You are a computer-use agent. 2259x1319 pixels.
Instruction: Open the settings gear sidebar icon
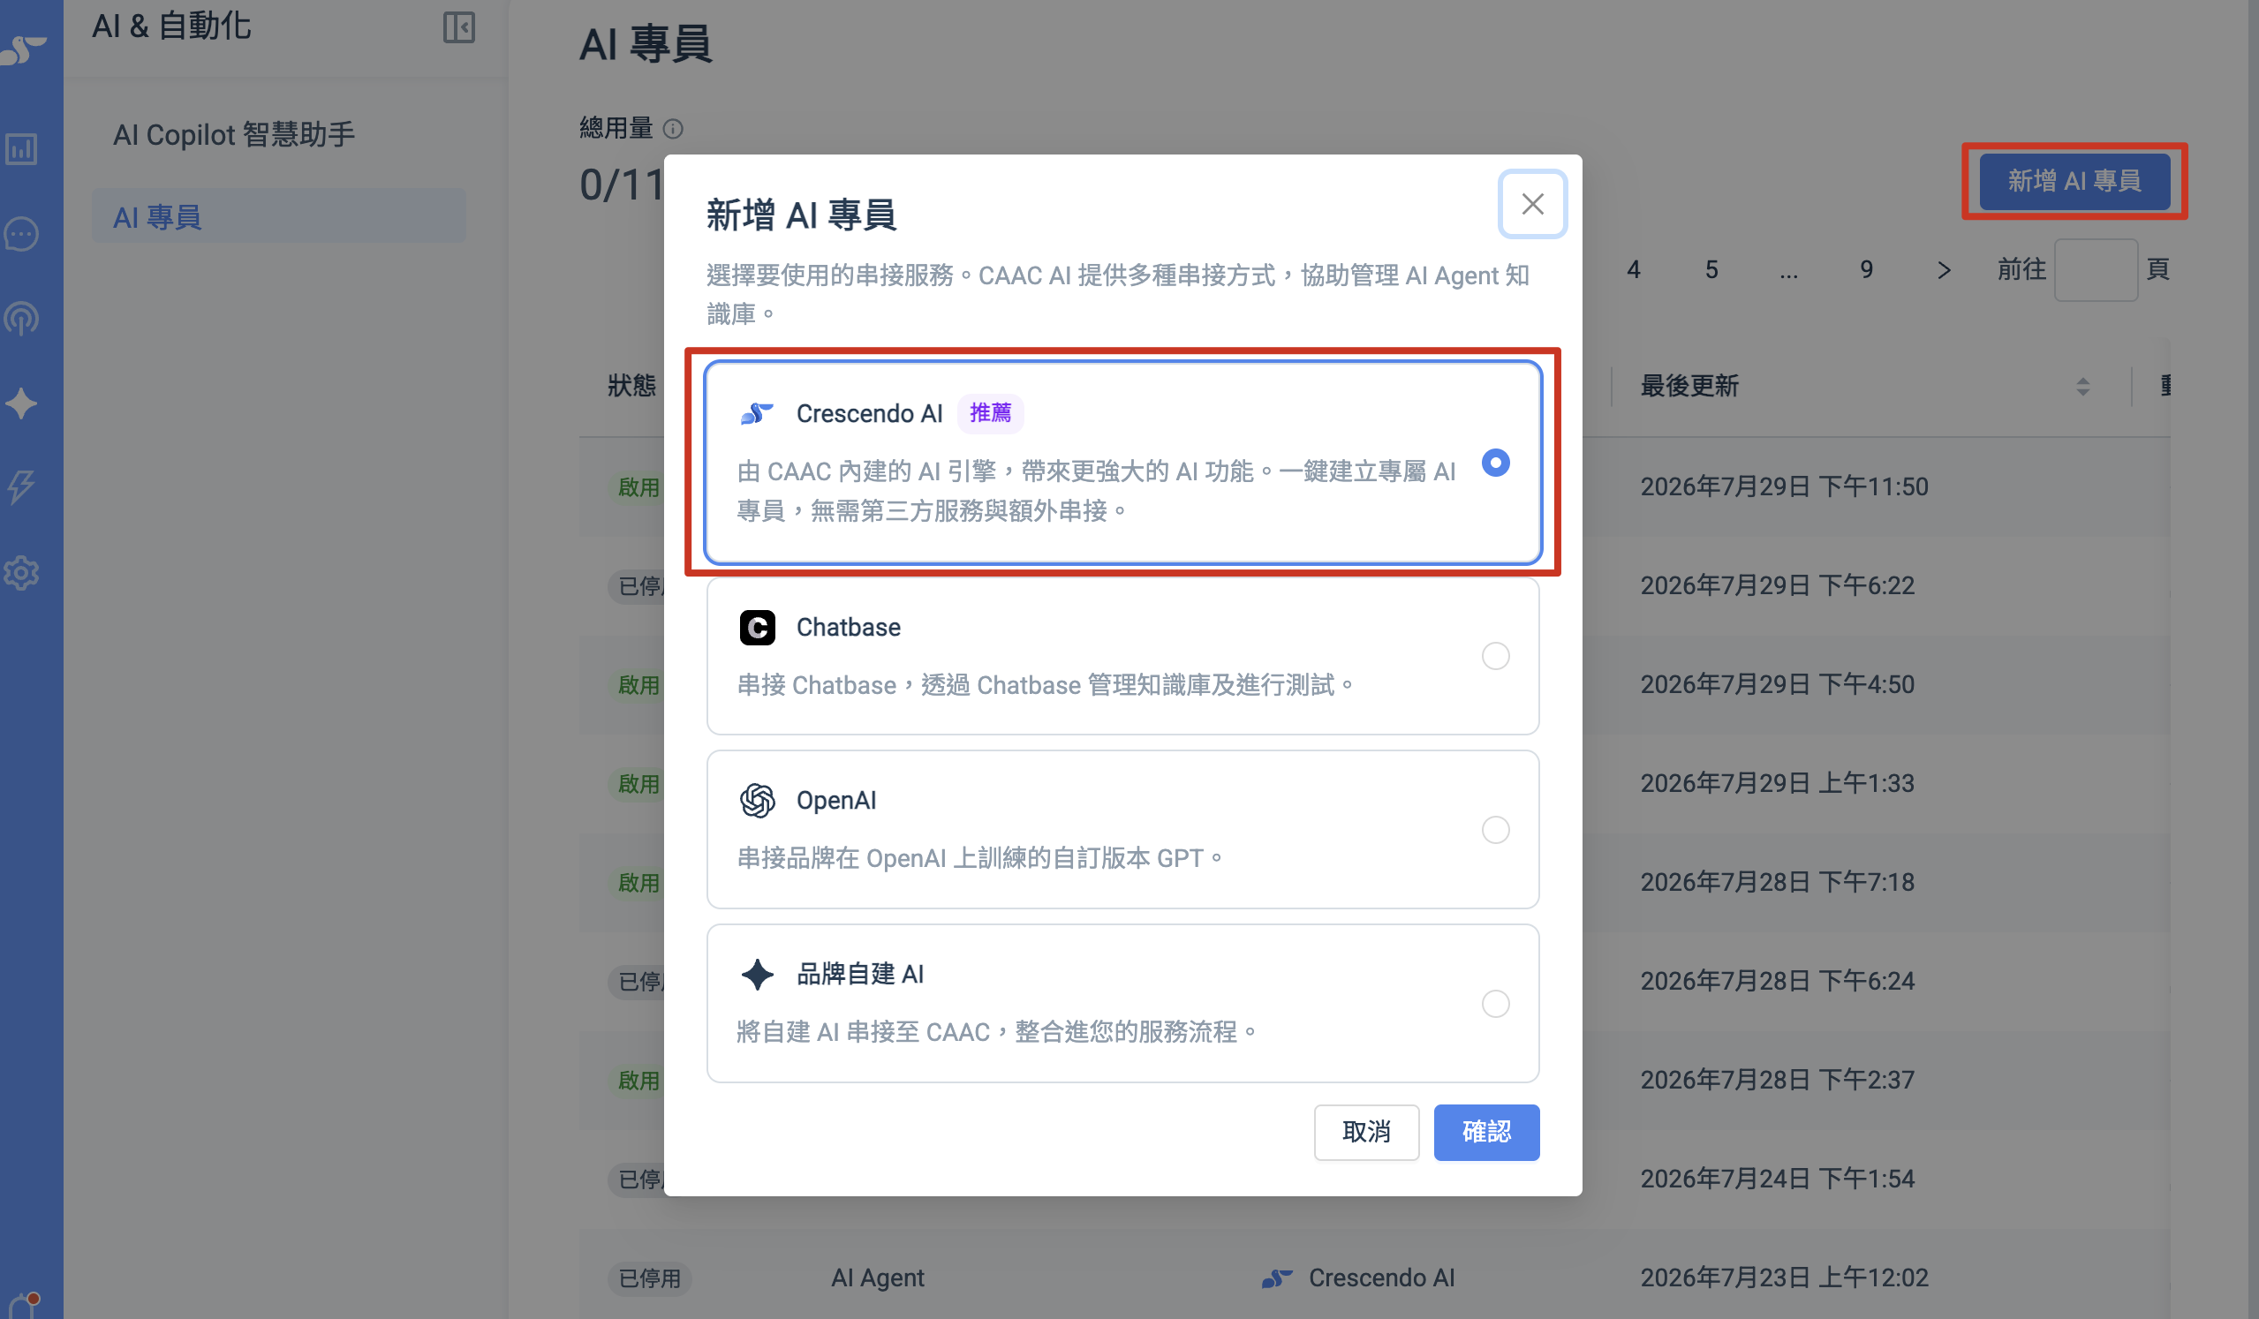[x=21, y=573]
